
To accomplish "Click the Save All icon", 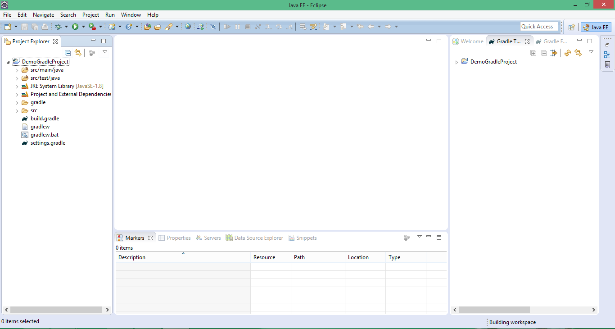I will [x=35, y=27].
